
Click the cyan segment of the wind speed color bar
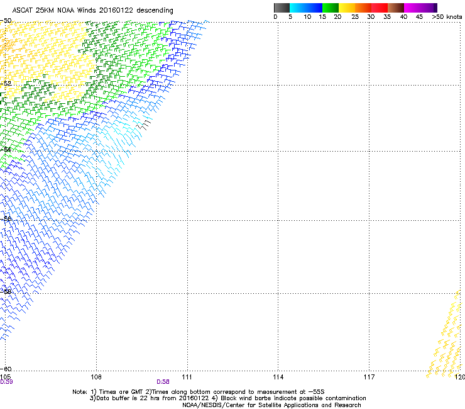297,8
